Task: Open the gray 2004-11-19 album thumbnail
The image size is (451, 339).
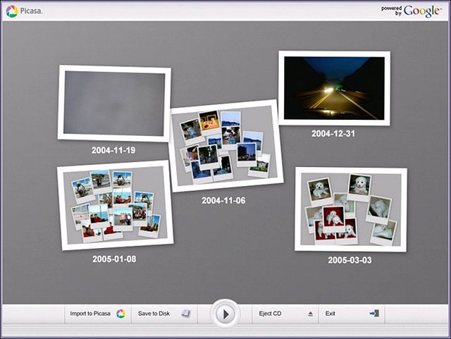Action: [x=114, y=104]
